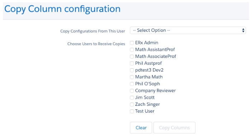Tick the Martha Math checkbox

132,77
